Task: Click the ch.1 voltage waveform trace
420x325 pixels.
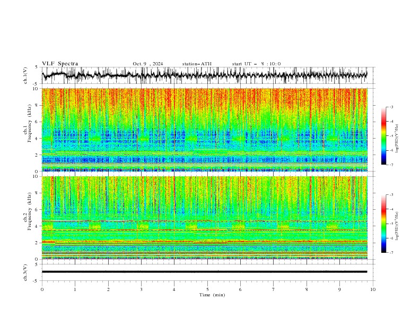Action: point(205,75)
